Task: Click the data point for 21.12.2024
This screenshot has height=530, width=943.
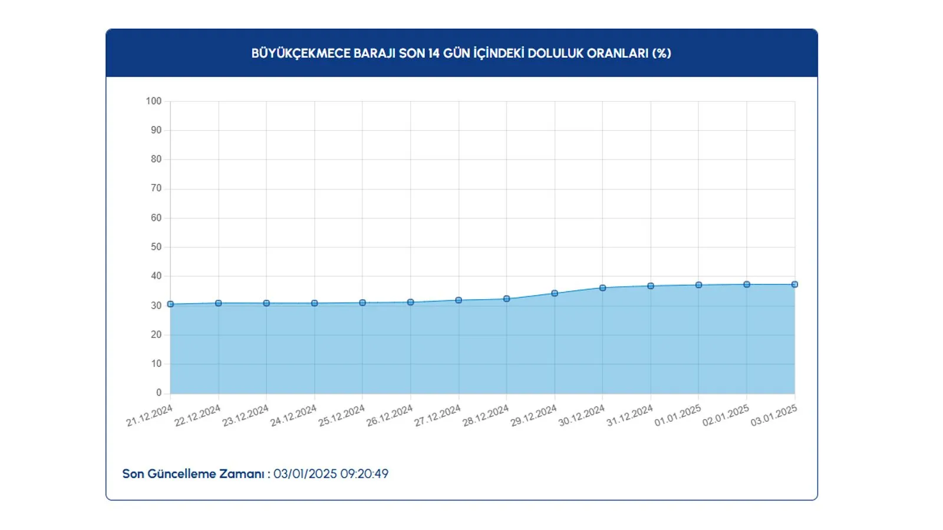Action: point(170,304)
